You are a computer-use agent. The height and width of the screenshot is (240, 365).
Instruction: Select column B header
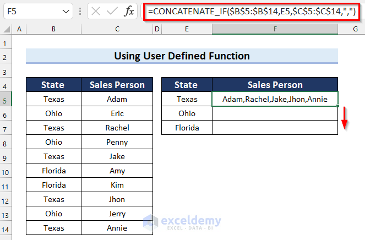pyautogui.click(x=53, y=29)
